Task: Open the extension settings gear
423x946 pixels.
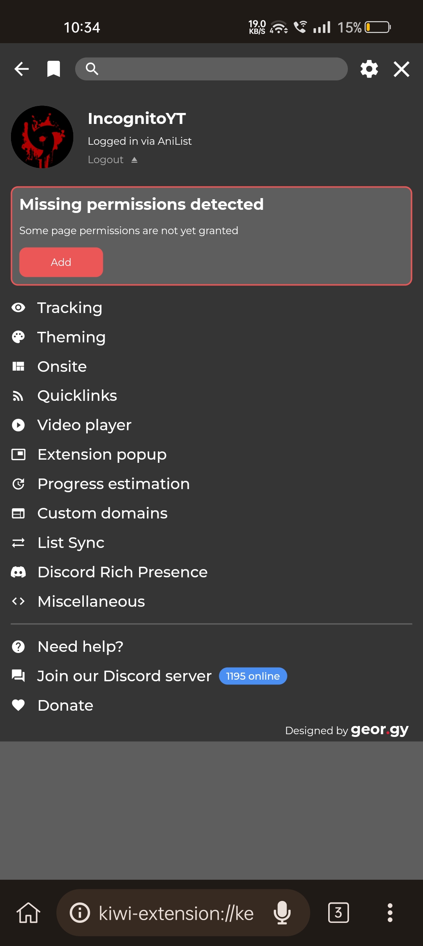Action: (x=369, y=69)
